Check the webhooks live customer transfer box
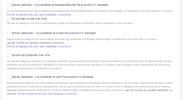The width and height of the screenshot is (183, 100). 8,33
